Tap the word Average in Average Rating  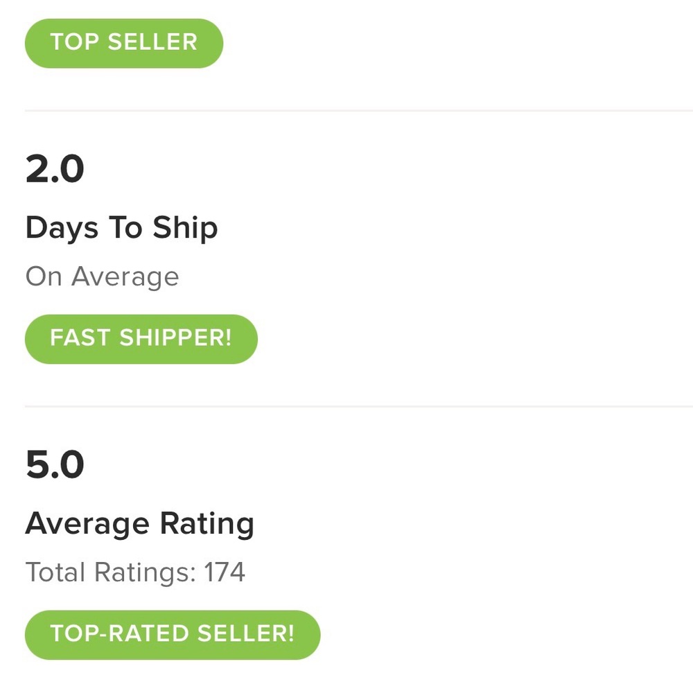[x=87, y=524]
